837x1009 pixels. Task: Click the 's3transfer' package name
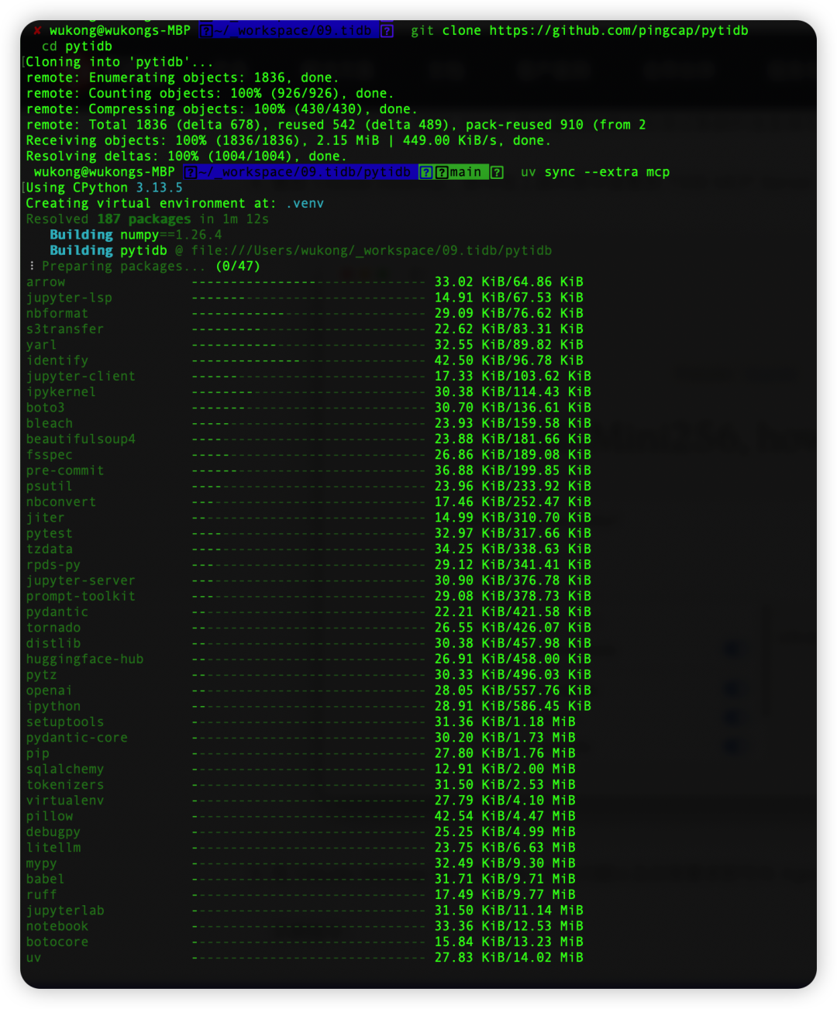pyautogui.click(x=65, y=329)
